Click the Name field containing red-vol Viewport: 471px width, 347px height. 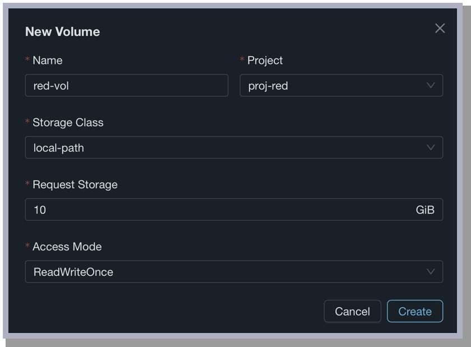[x=127, y=86]
